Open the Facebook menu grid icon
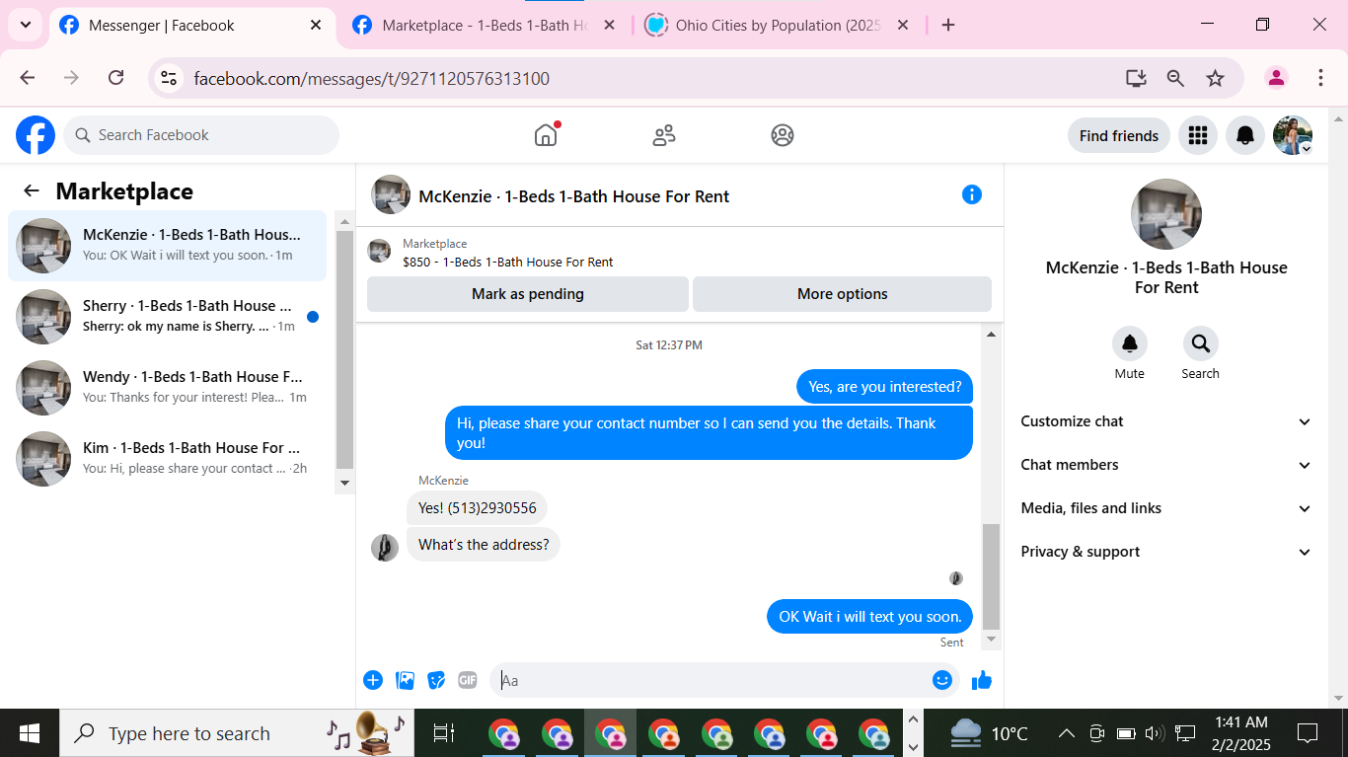The height and width of the screenshot is (757, 1348). pos(1198,135)
